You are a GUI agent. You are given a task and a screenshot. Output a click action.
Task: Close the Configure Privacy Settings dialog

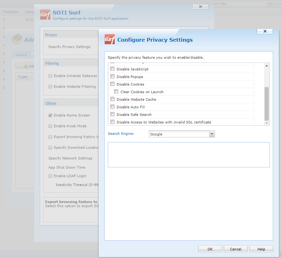point(265,31)
